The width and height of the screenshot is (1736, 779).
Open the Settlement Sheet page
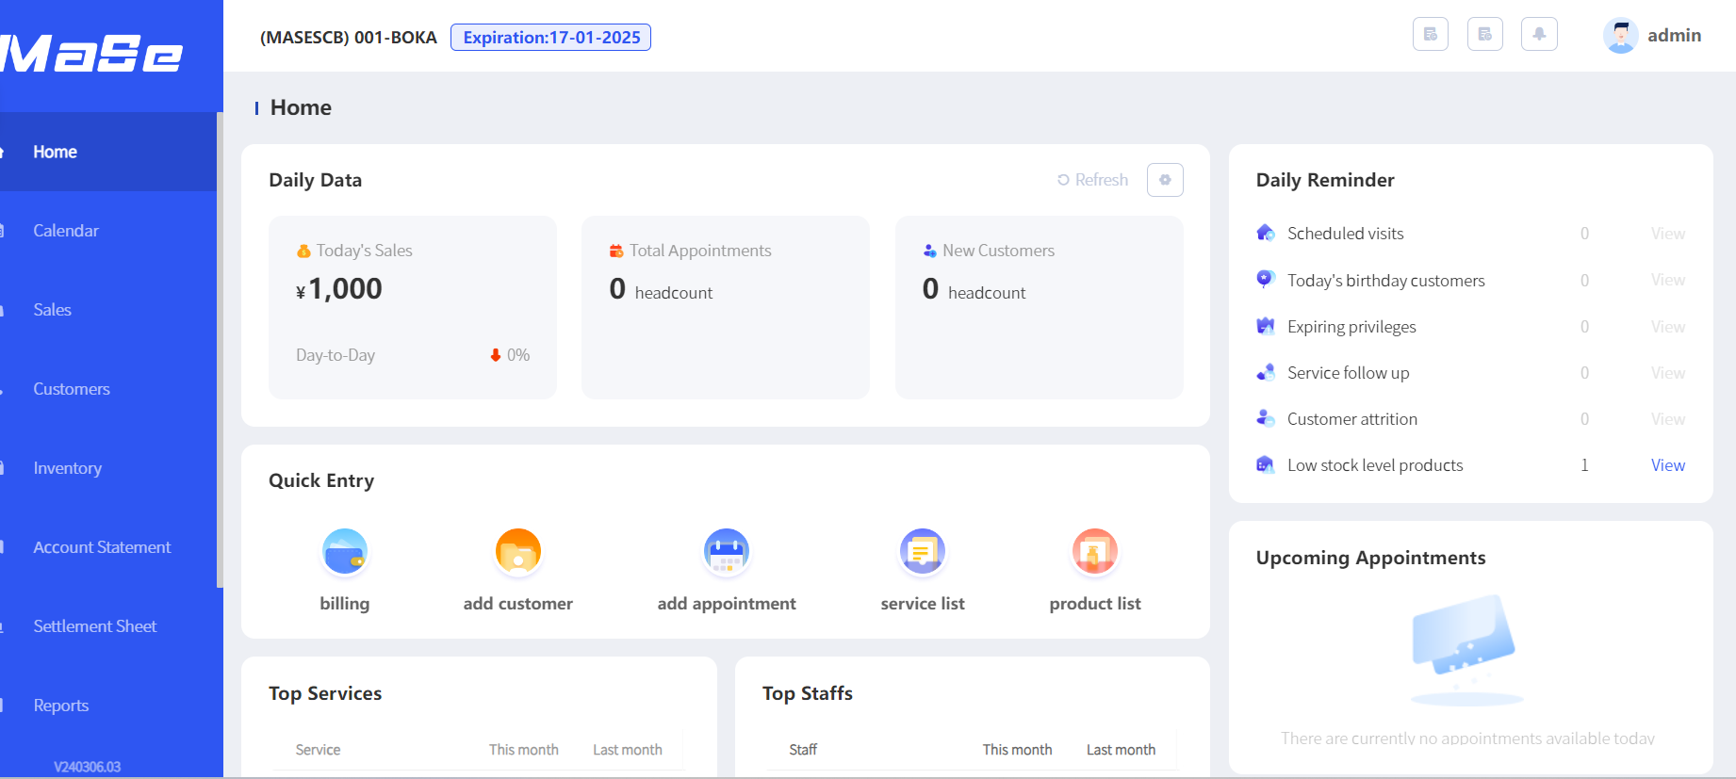(95, 626)
